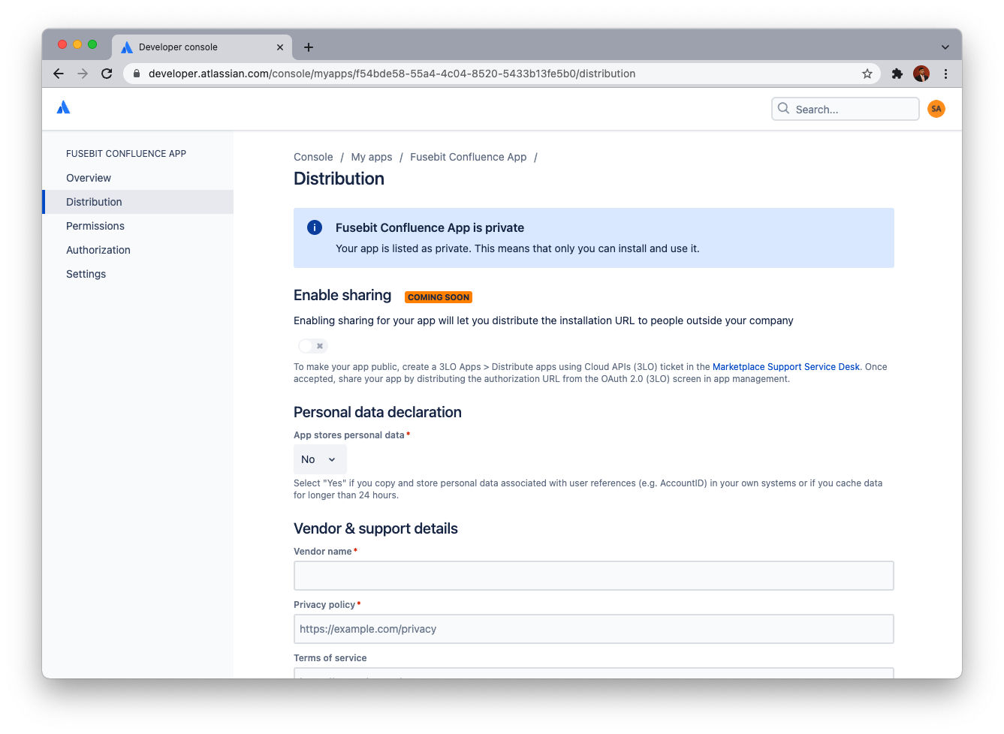
Task: Click into the Vendor name field
Action: pos(594,576)
